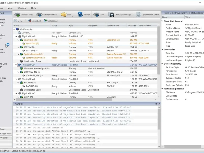204x153 pixels.
Task: Click the Undelete Files toolbar icon
Action: pos(17,15)
